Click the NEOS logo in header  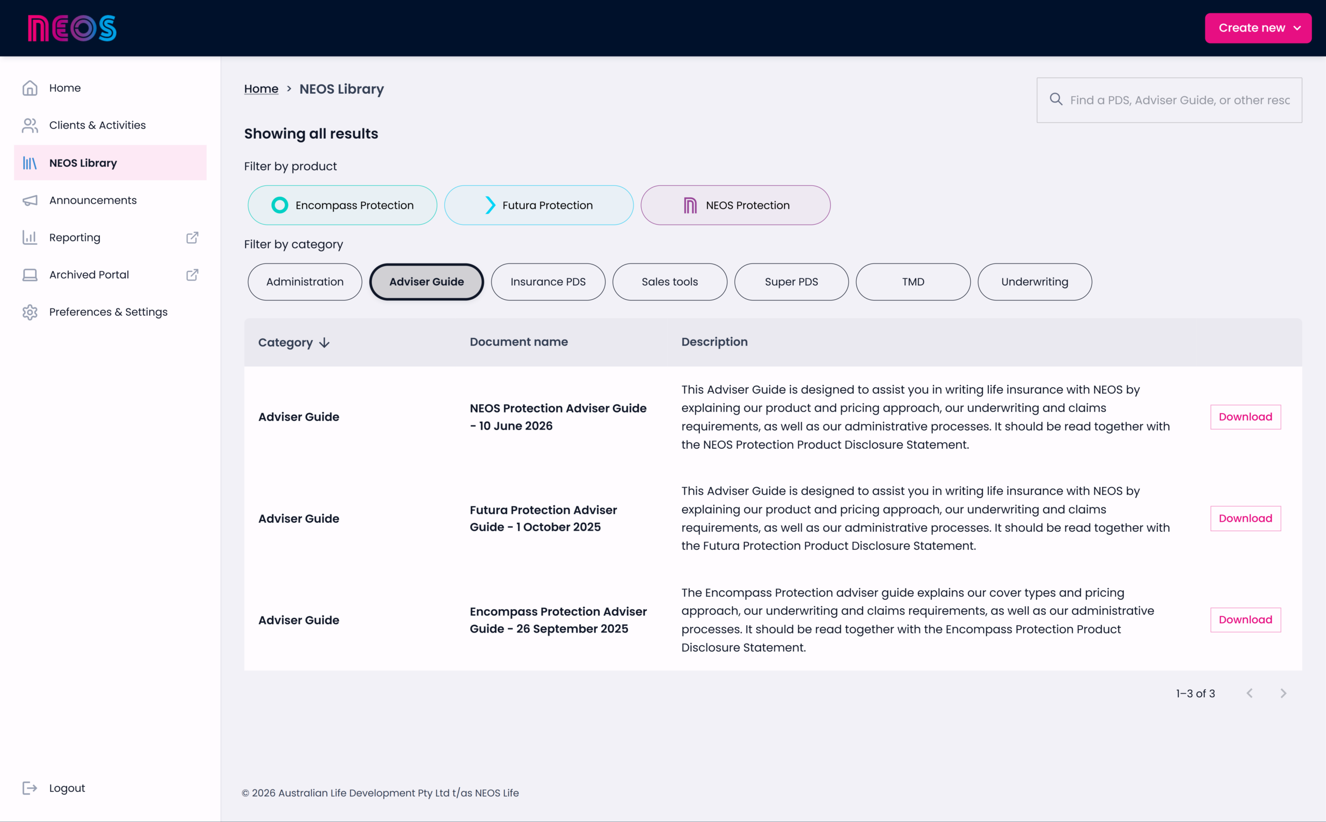[72, 28]
